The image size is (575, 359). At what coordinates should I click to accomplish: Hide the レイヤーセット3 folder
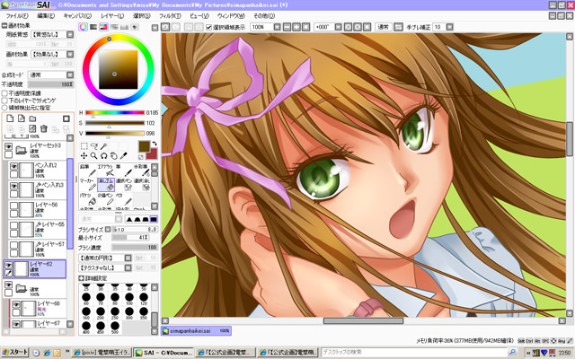(x=8, y=146)
